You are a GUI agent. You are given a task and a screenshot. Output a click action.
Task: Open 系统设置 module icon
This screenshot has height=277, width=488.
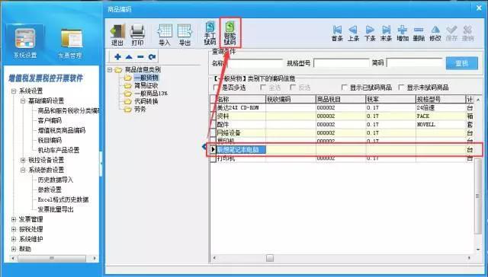pos(25,43)
